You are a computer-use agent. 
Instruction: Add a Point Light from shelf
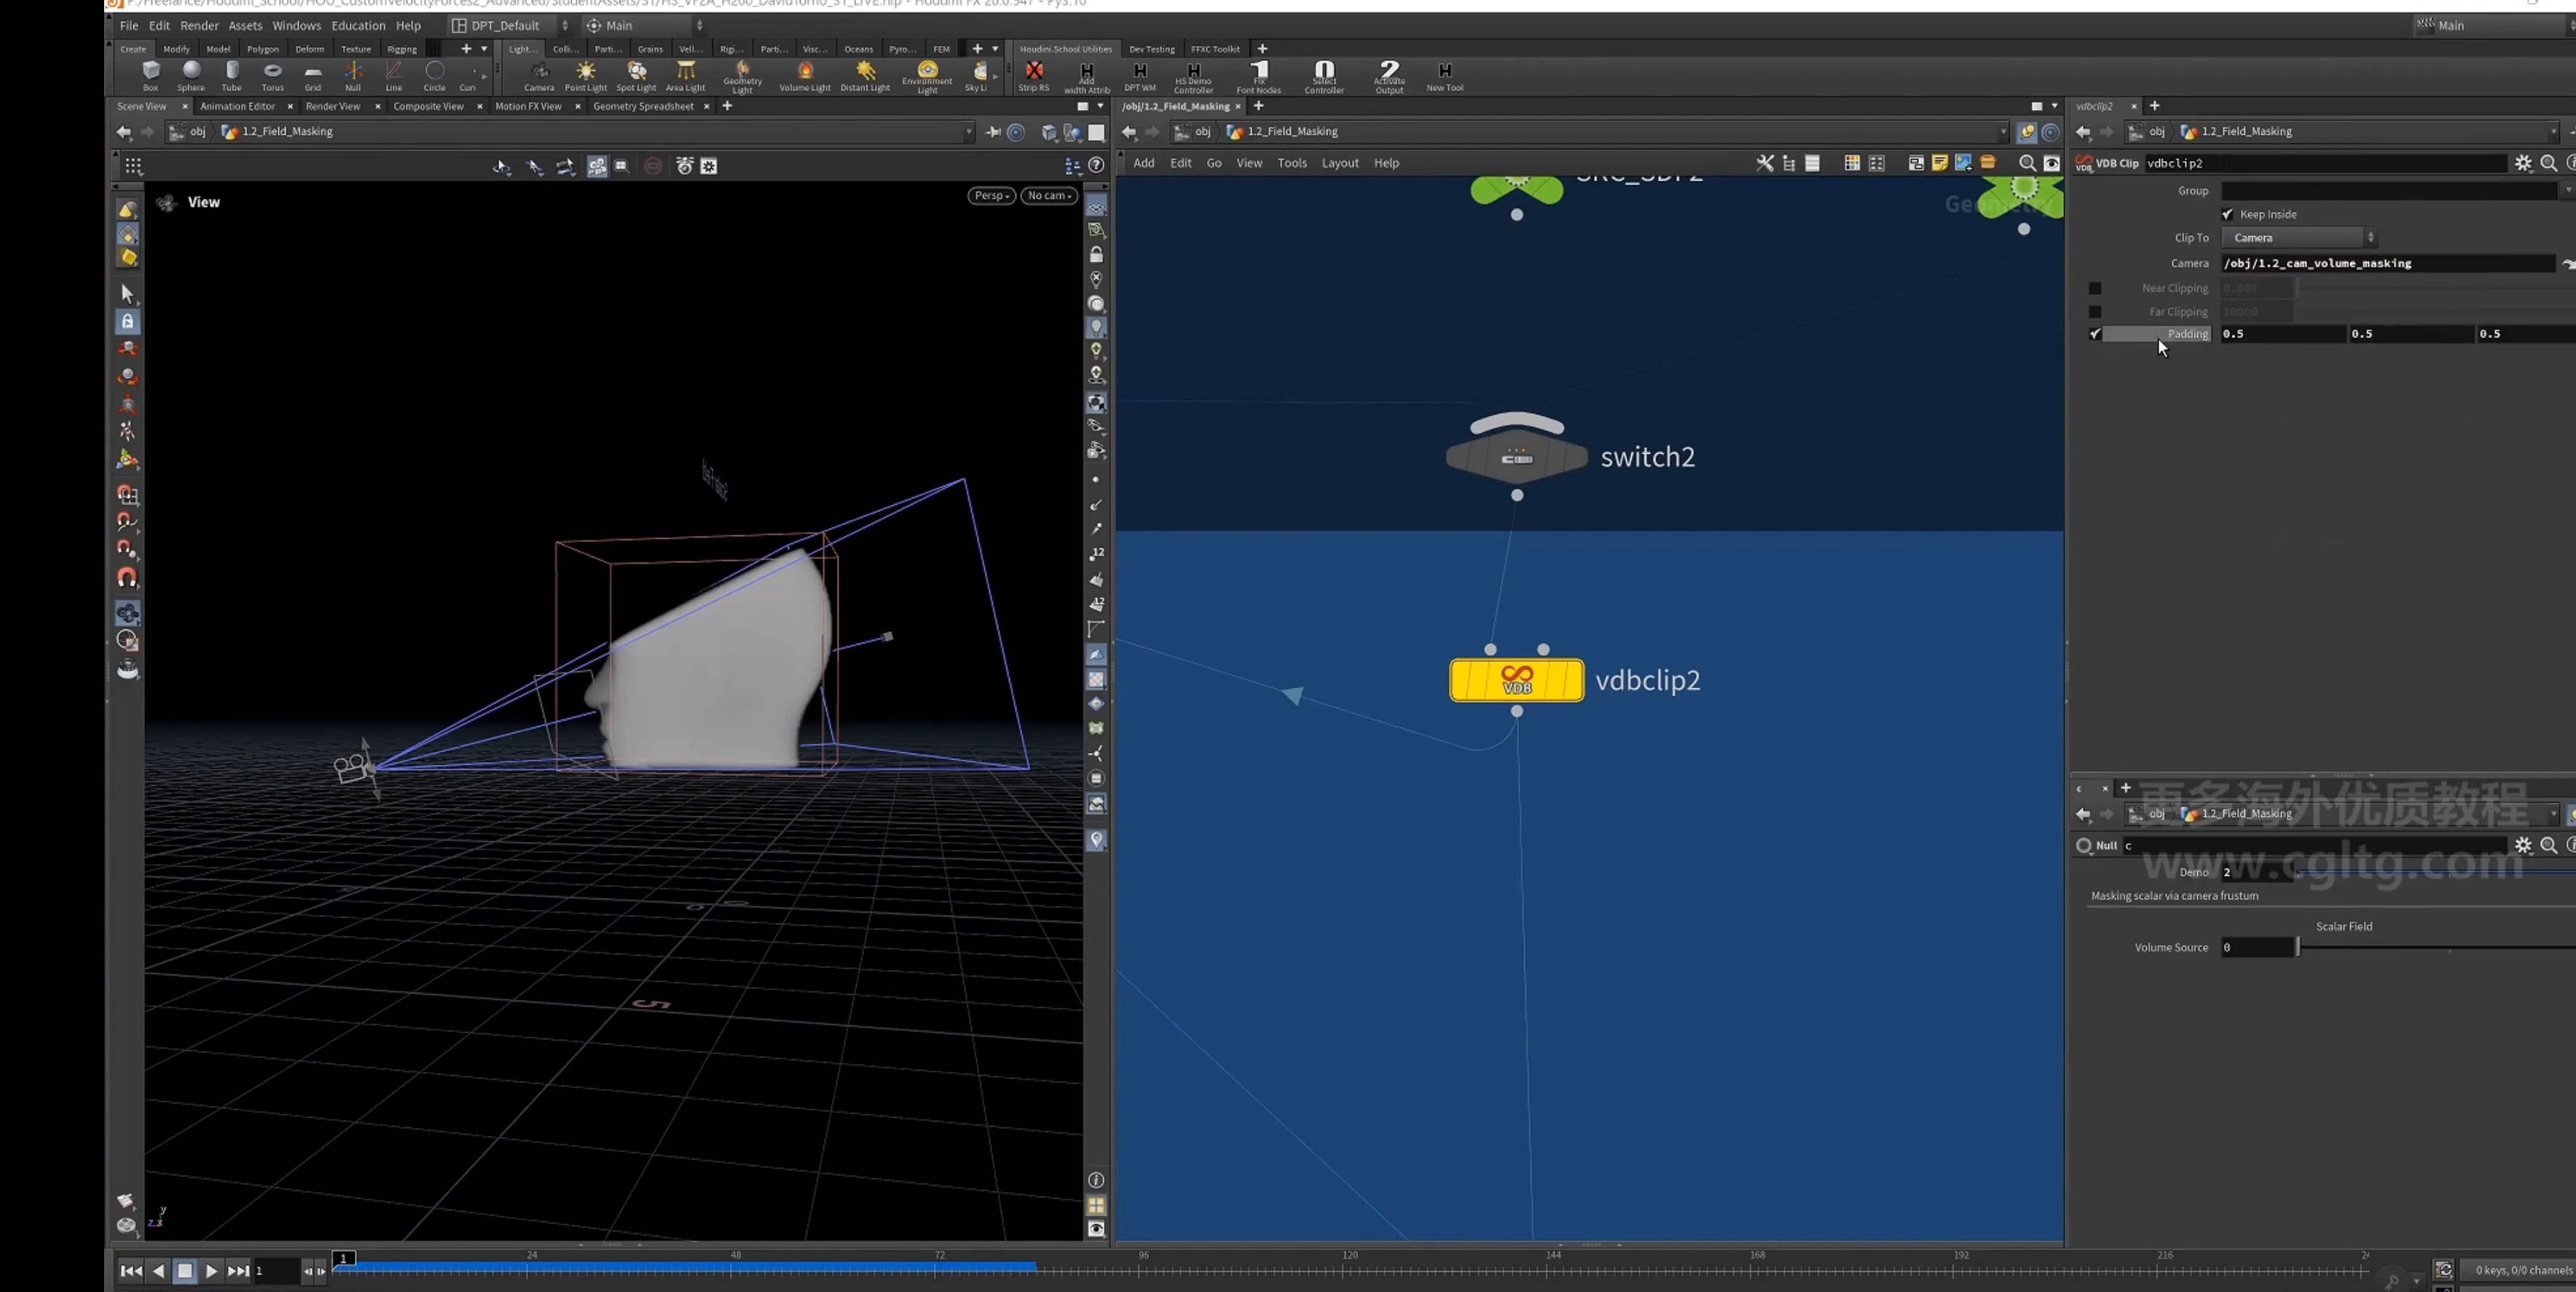click(x=586, y=75)
